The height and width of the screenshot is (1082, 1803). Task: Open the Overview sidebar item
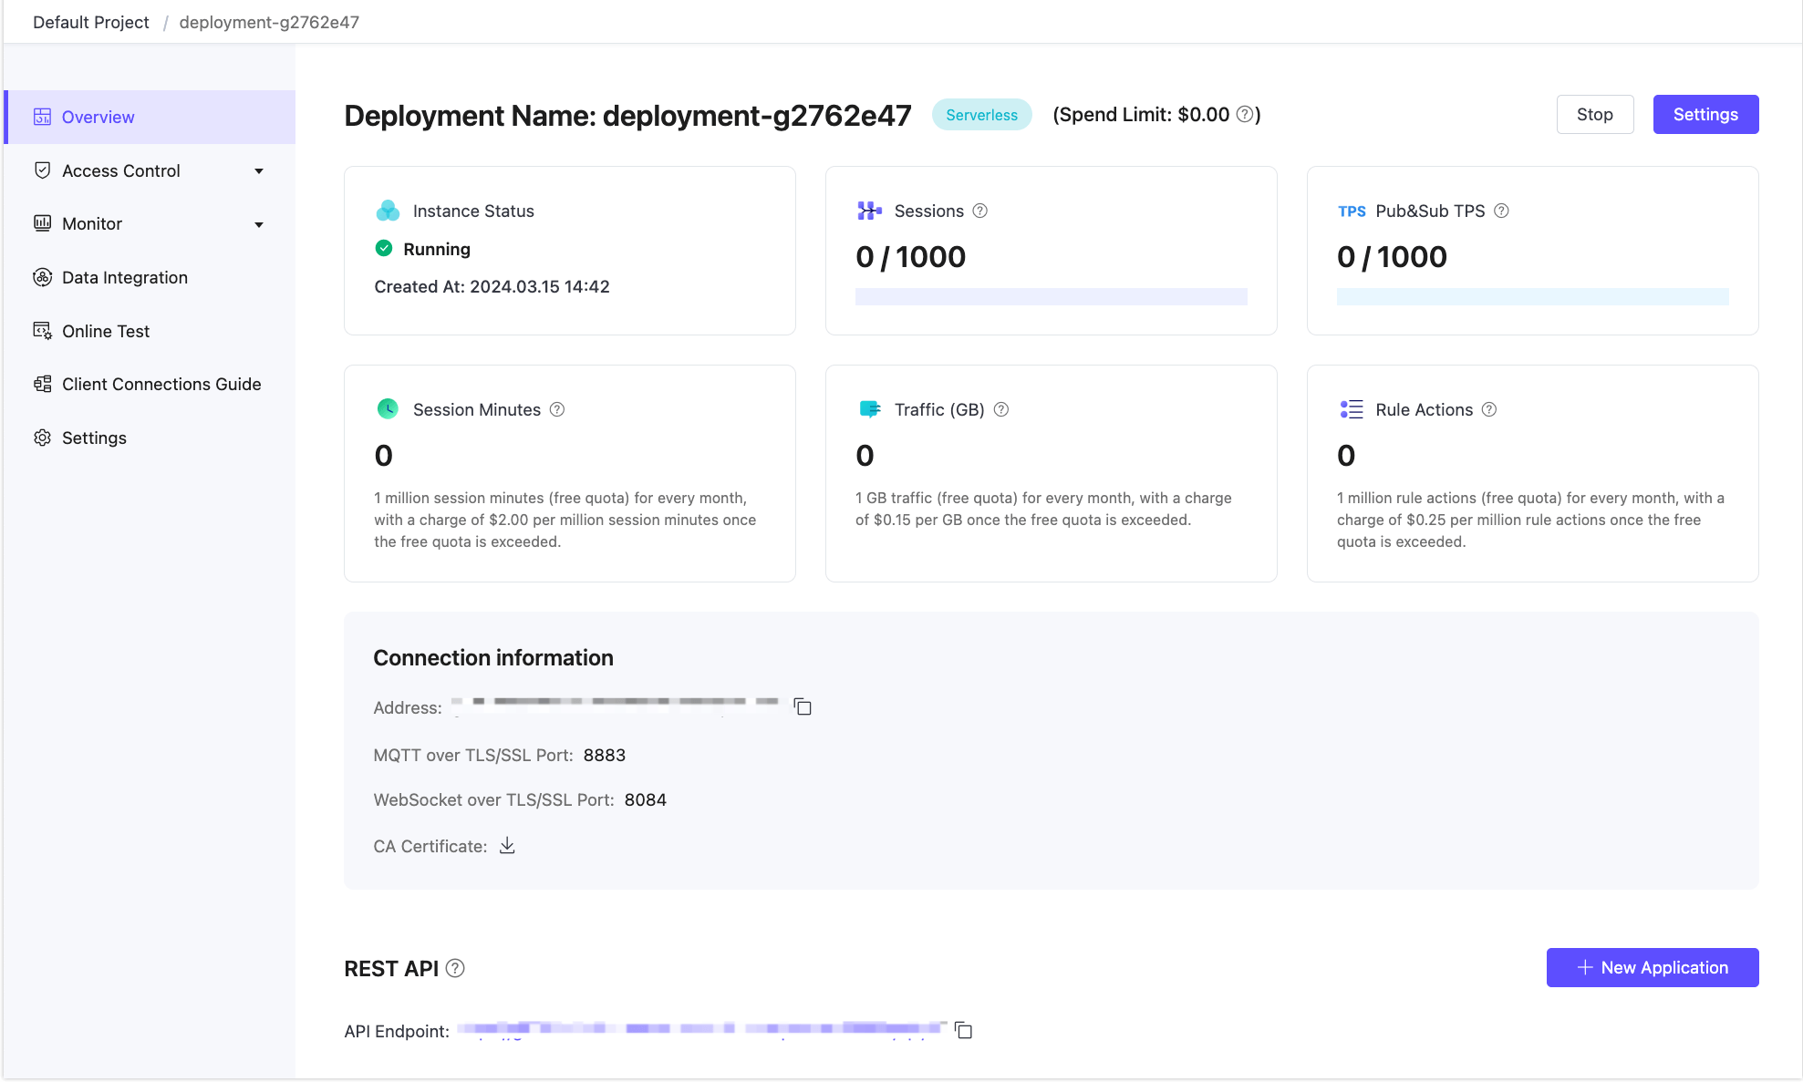click(150, 117)
